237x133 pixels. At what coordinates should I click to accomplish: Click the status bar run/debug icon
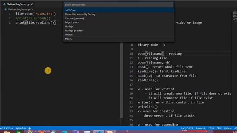(x=30, y=128)
